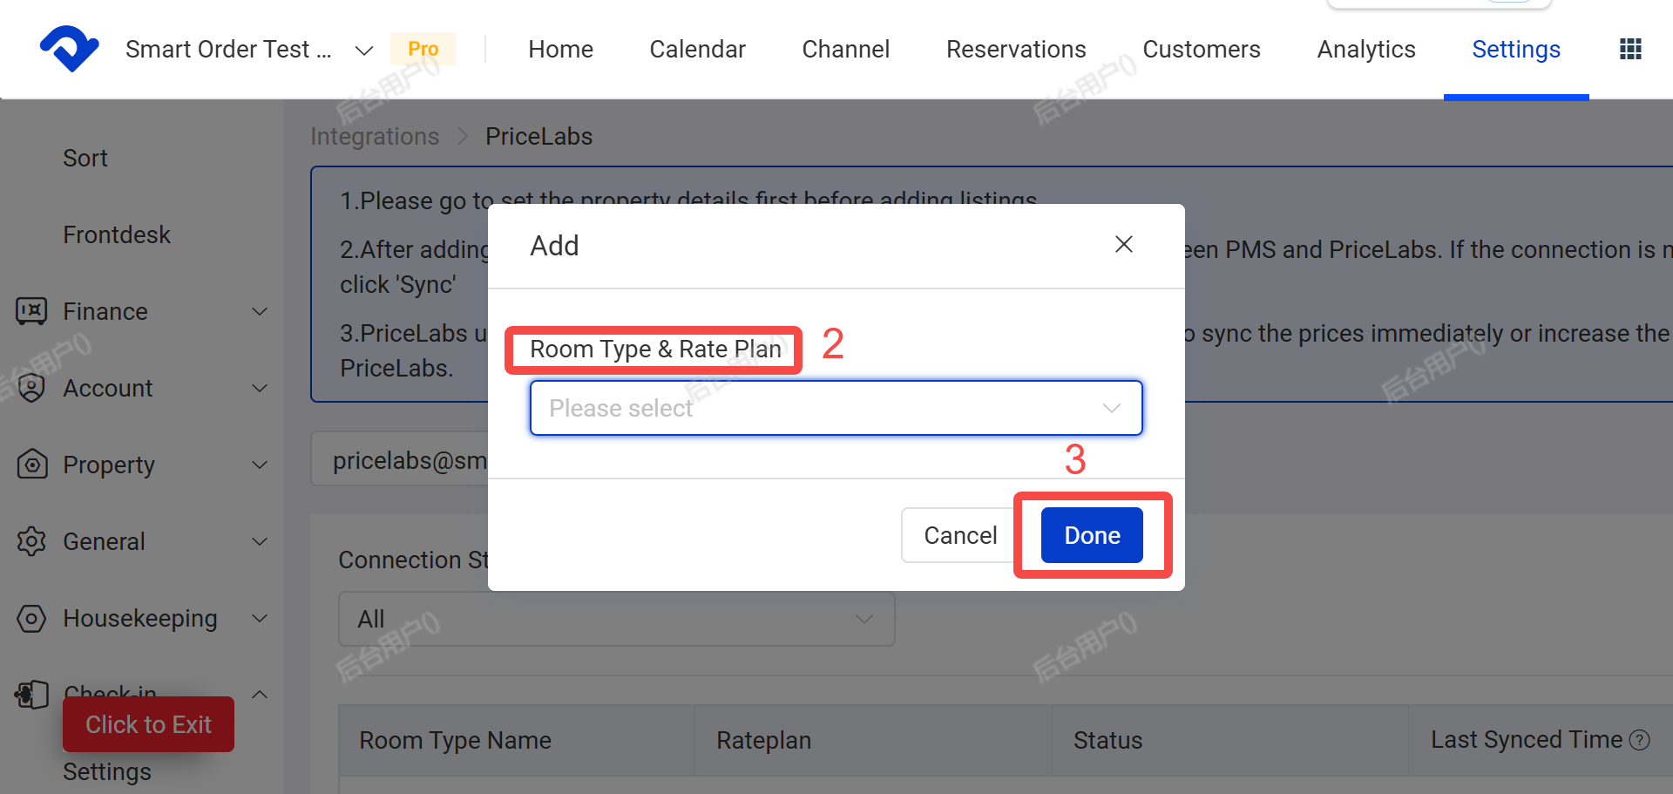
Task: Click the Last Synced Time help icon
Action: coord(1640,740)
